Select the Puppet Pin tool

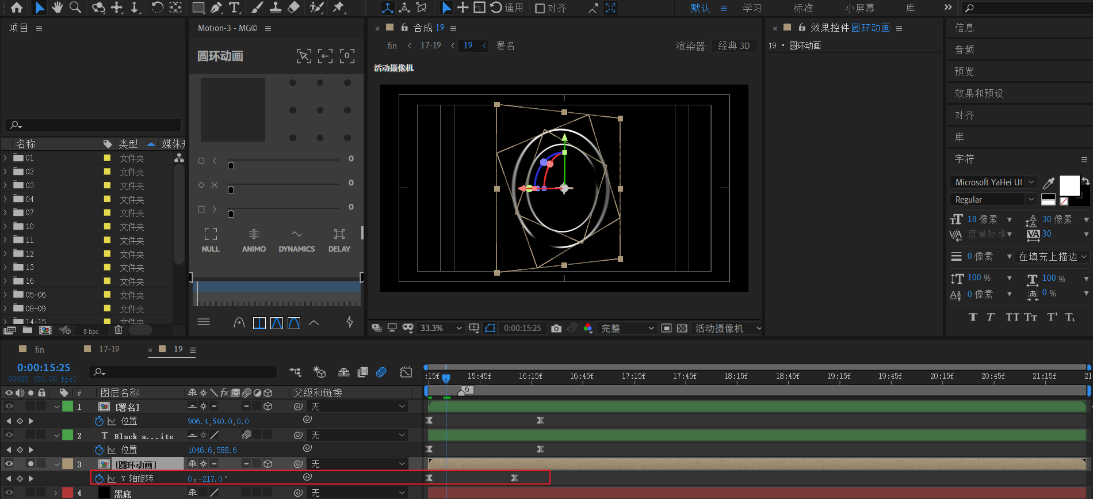pos(339,7)
